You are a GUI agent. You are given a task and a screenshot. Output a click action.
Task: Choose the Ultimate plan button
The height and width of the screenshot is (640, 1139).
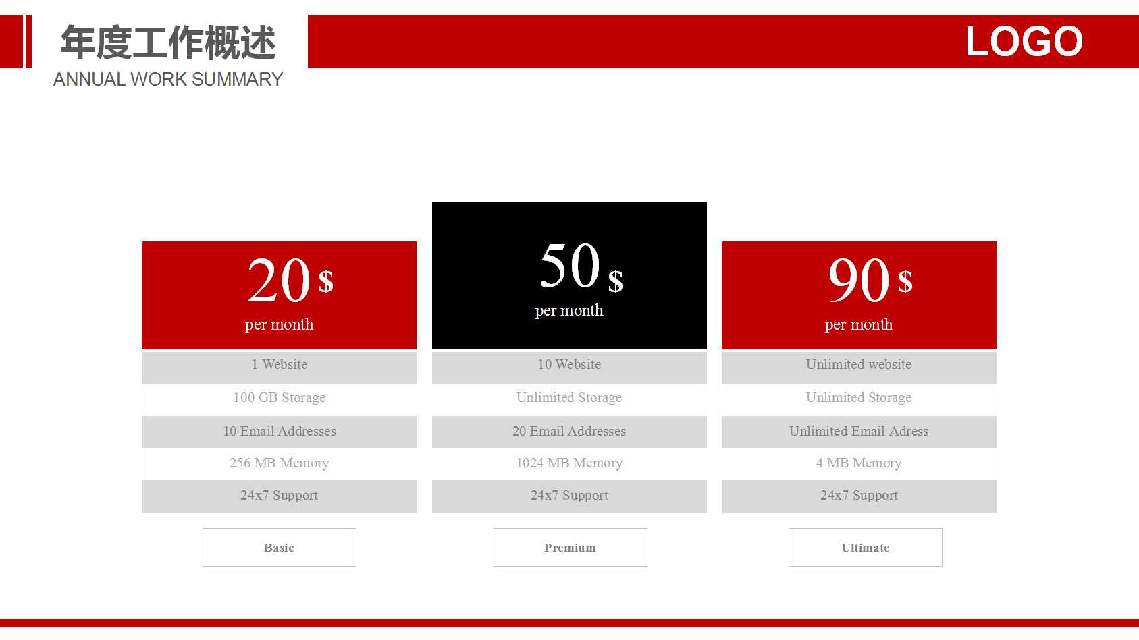(865, 548)
